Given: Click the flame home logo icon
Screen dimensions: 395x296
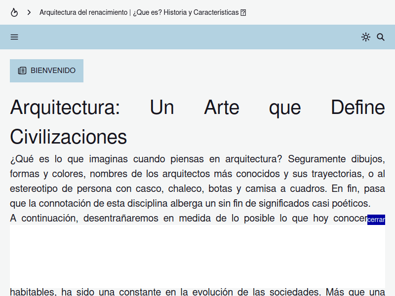Looking at the screenshot, I should 14,12.
